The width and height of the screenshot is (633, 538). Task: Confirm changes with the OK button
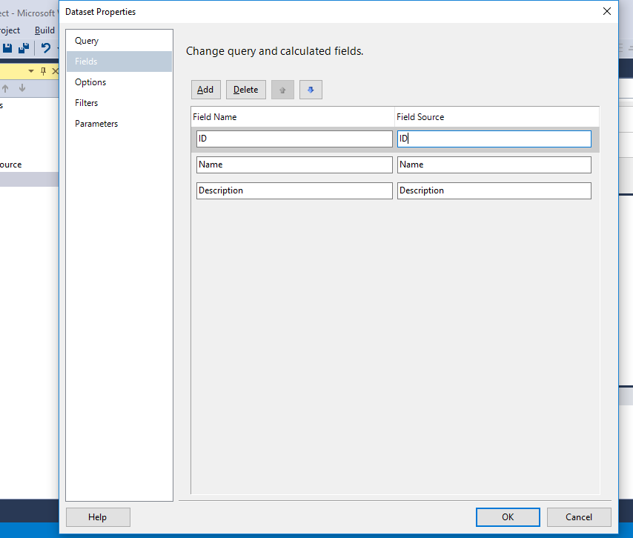click(508, 517)
